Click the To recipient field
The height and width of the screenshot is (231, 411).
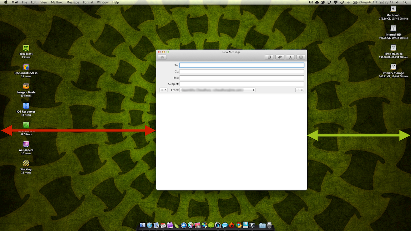[242, 65]
